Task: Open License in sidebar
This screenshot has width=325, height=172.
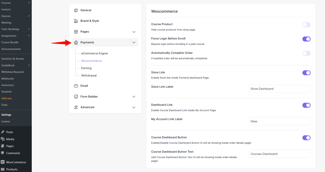Action: [x=6, y=121]
